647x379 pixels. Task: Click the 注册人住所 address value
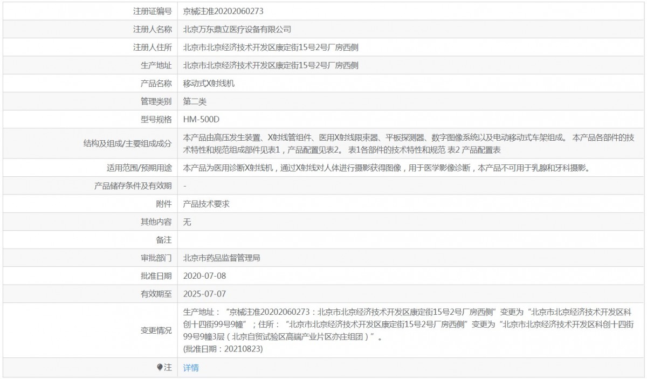(271, 47)
